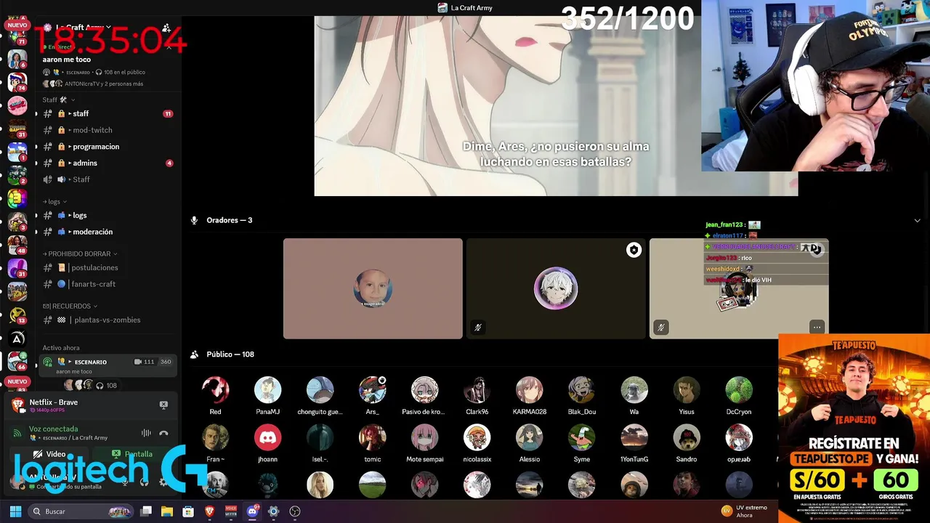Open the staff text channel
This screenshot has width=930, height=523.
(108, 113)
